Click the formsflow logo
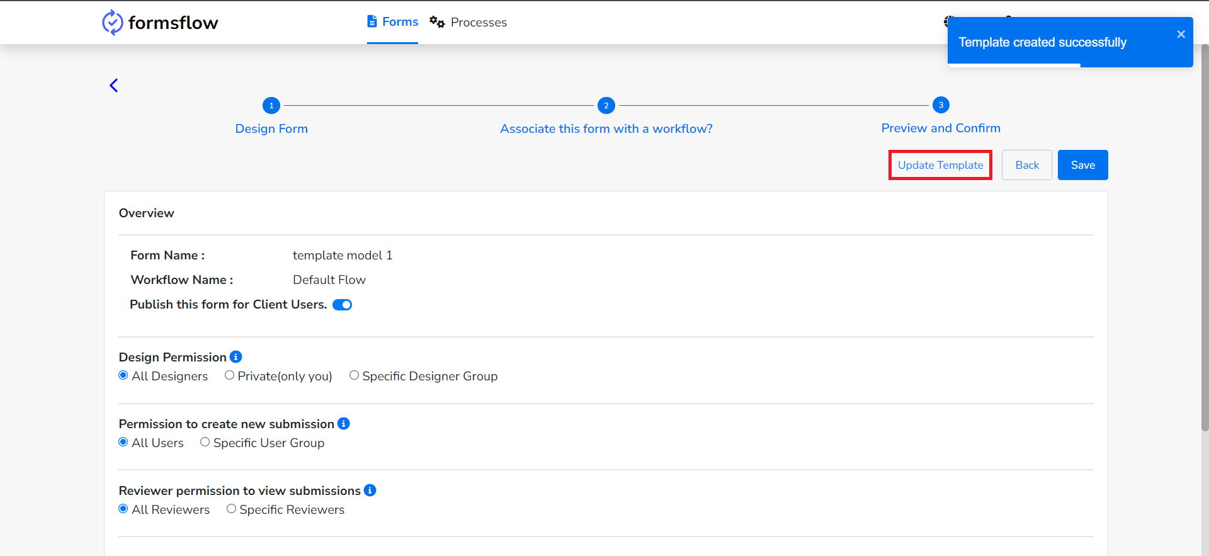 pos(160,23)
